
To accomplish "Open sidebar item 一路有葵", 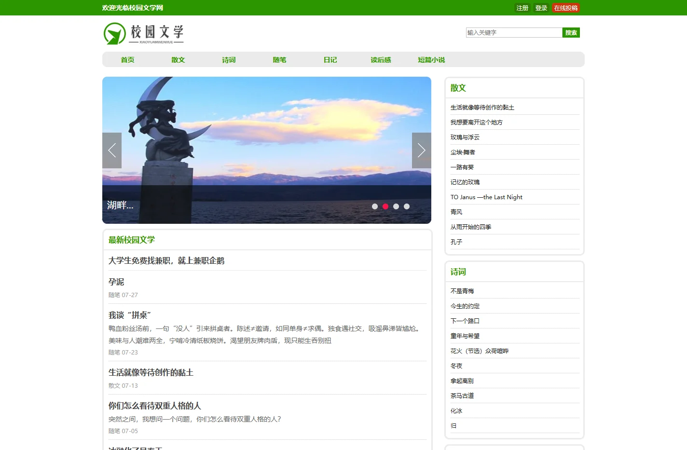I will click(462, 167).
